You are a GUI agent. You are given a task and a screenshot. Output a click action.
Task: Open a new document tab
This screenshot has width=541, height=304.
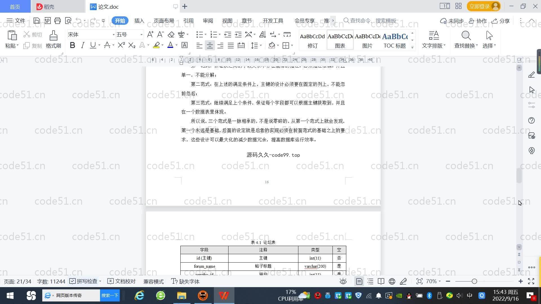[185, 6]
